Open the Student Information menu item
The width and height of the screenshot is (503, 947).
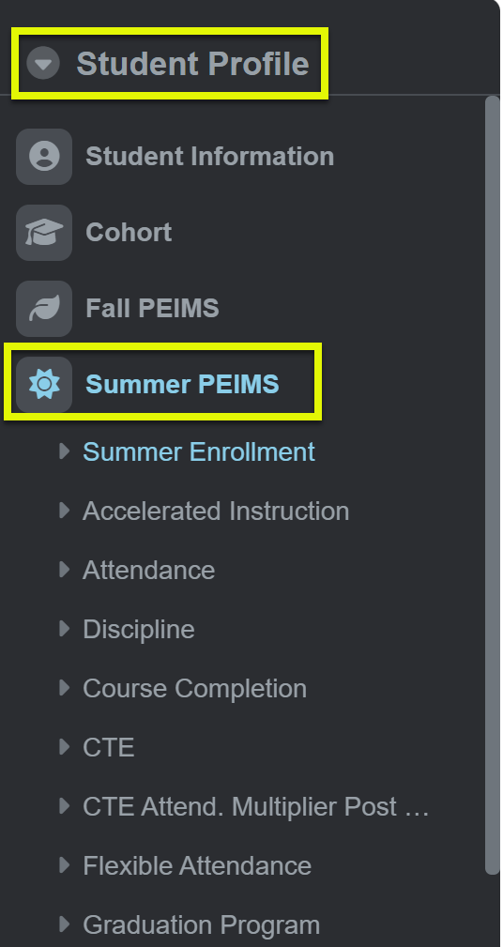click(x=209, y=157)
